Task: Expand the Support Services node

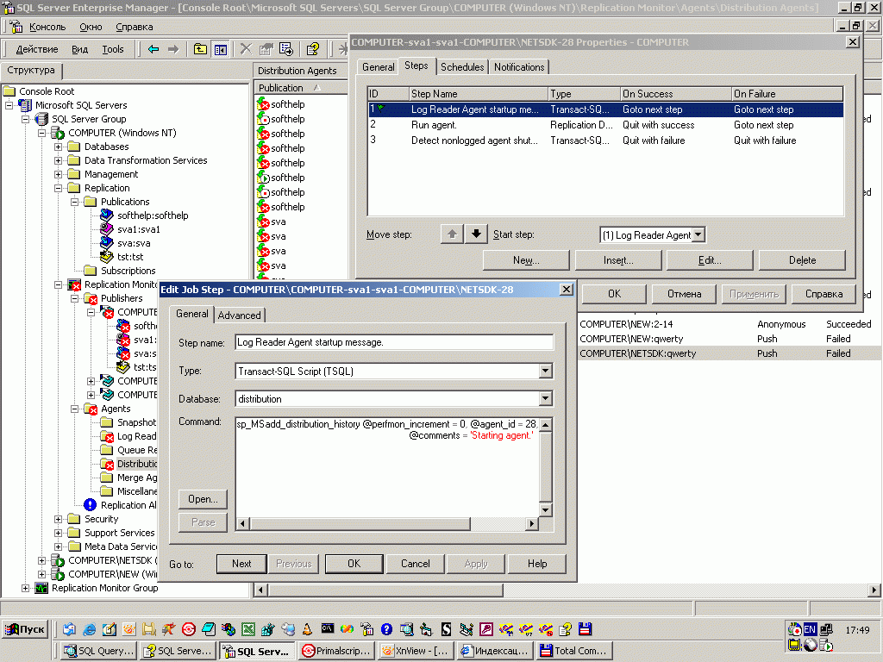Action: pos(58,533)
